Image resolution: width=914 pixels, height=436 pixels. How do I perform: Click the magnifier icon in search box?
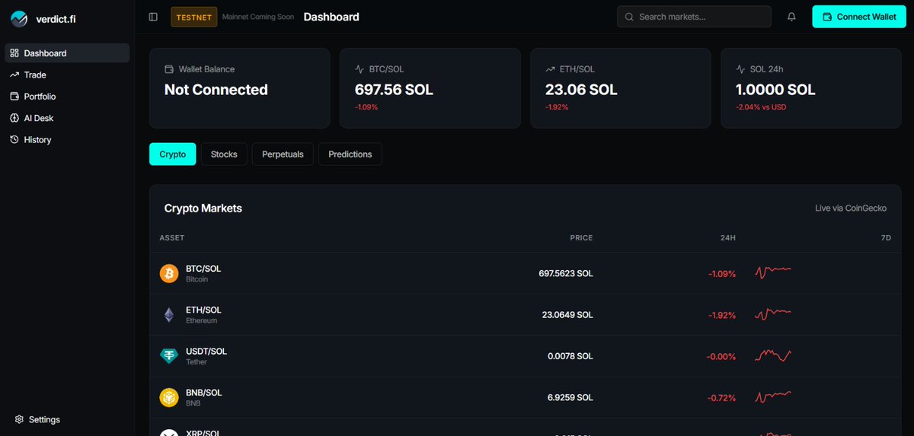630,17
